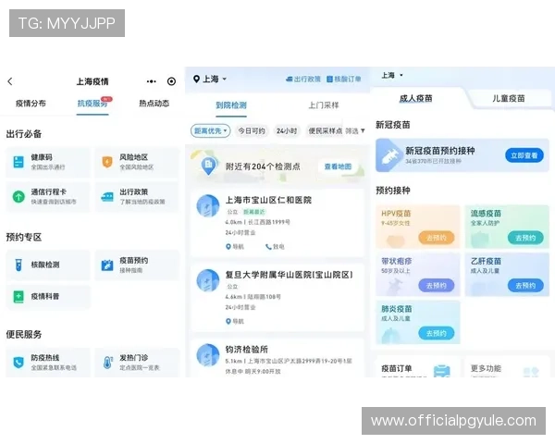Viewport: 555px width, 444px height.
Task: Open 疫情科普 card
Action: 48,297
